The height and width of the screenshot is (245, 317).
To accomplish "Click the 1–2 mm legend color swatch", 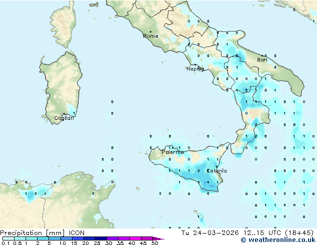I will pos(31,238).
